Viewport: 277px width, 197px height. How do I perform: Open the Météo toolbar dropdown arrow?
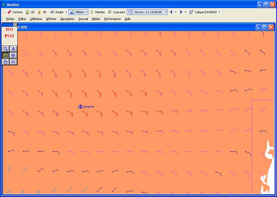click(87, 12)
